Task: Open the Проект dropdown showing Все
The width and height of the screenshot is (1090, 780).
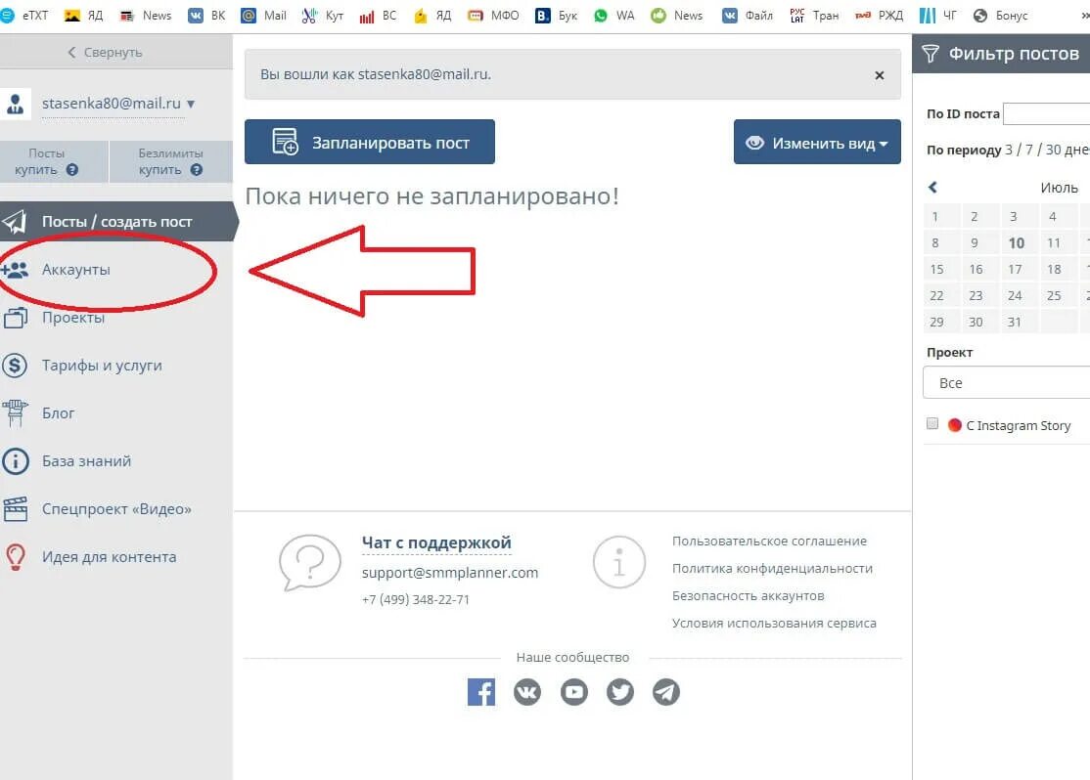Action: tap(1008, 382)
